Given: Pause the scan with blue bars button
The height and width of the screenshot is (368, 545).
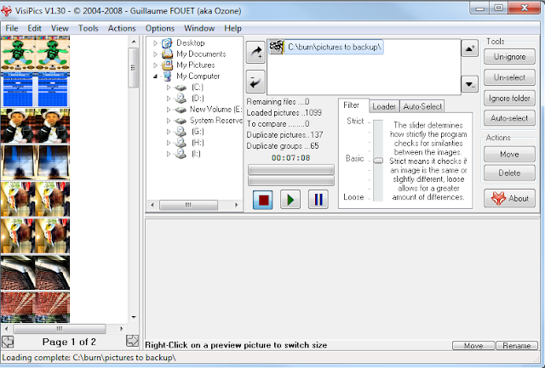Looking at the screenshot, I should coord(318,200).
